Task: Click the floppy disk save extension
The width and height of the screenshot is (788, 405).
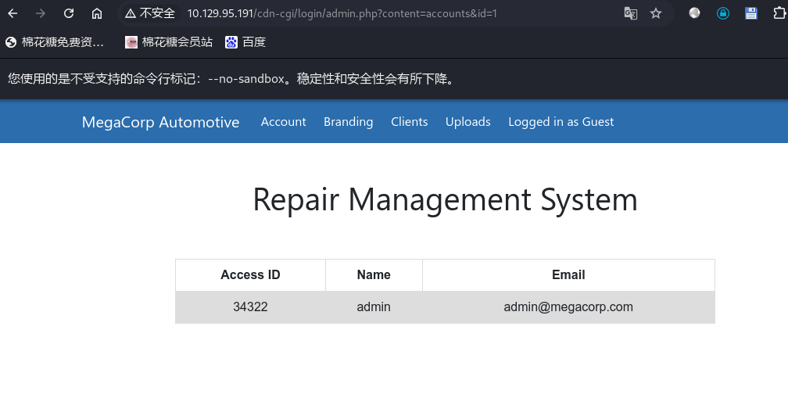Action: [751, 13]
